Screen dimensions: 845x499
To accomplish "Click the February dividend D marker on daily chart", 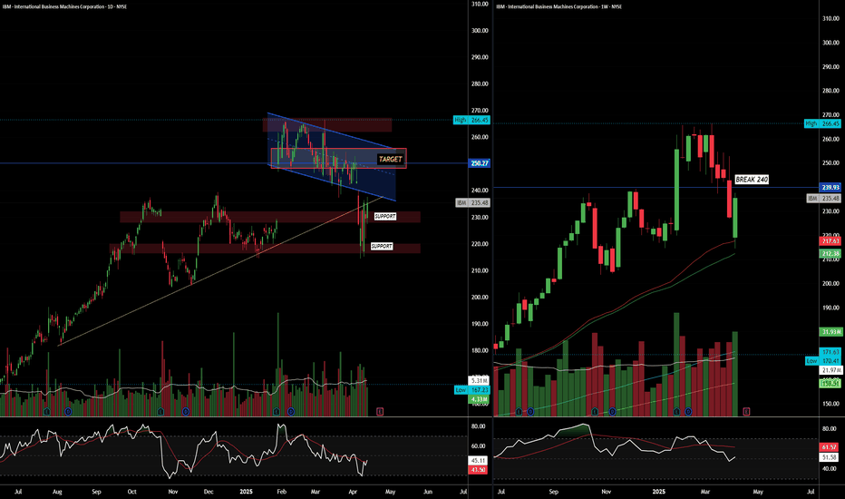I will click(x=290, y=412).
